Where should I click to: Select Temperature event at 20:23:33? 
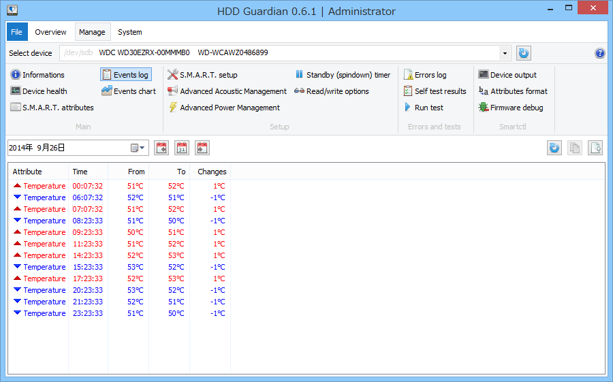pyautogui.click(x=119, y=290)
